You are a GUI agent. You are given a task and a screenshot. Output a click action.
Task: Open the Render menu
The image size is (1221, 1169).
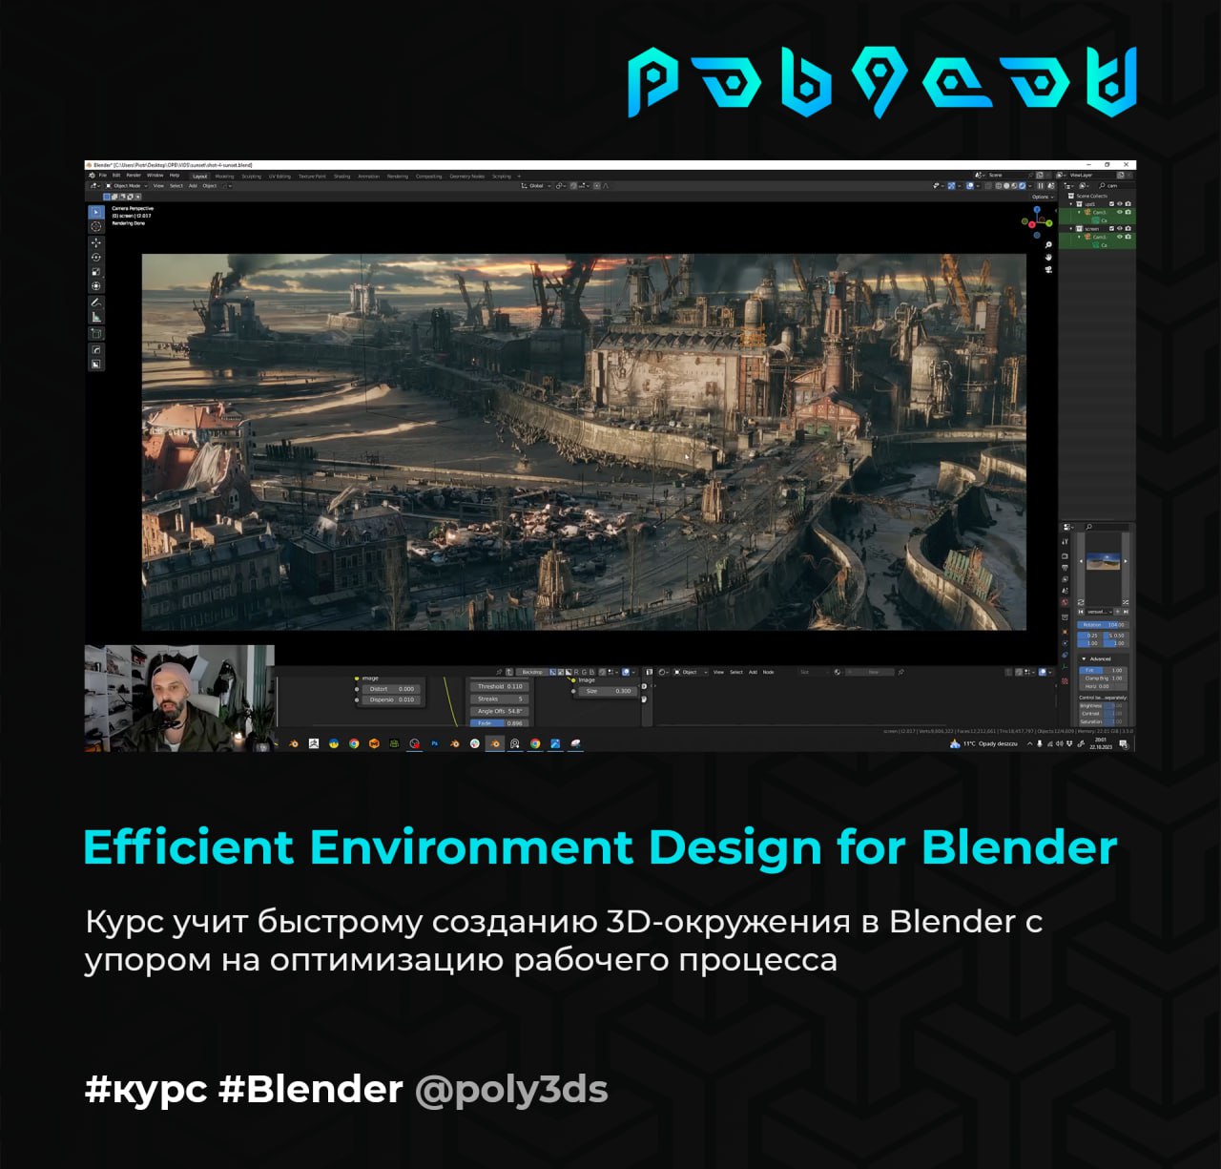(134, 175)
